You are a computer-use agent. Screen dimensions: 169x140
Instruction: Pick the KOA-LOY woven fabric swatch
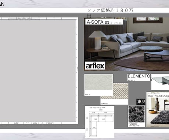point(114,94)
